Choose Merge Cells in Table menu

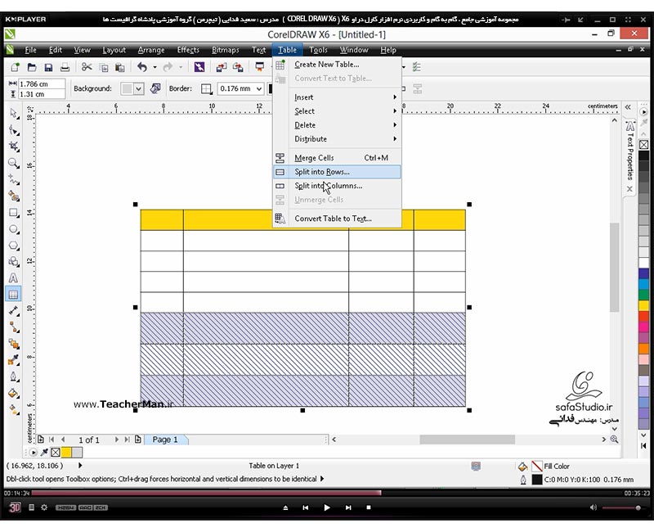coord(337,158)
